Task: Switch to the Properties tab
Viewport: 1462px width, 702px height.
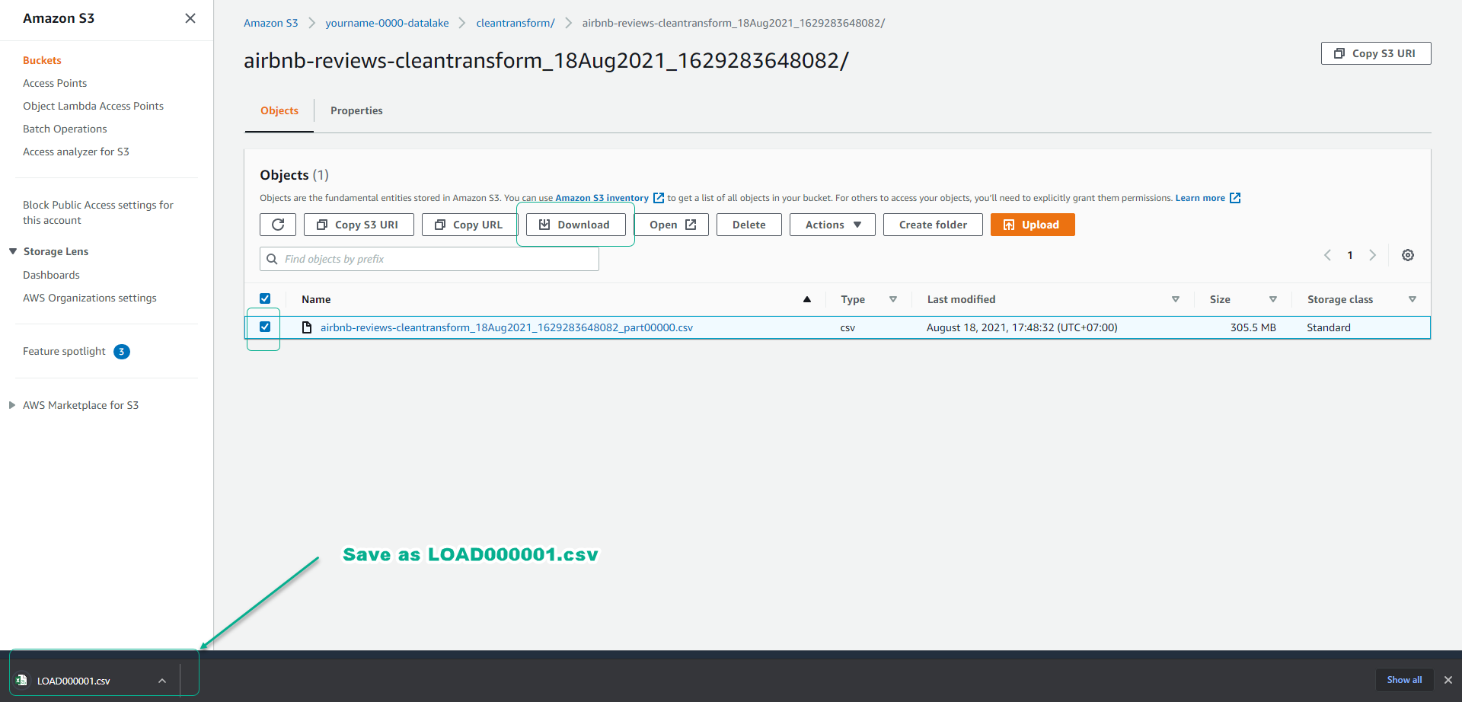Action: pyautogui.click(x=356, y=110)
